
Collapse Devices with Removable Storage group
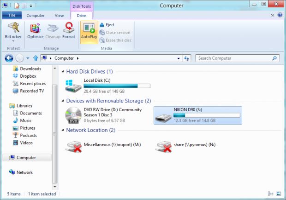[63, 101]
